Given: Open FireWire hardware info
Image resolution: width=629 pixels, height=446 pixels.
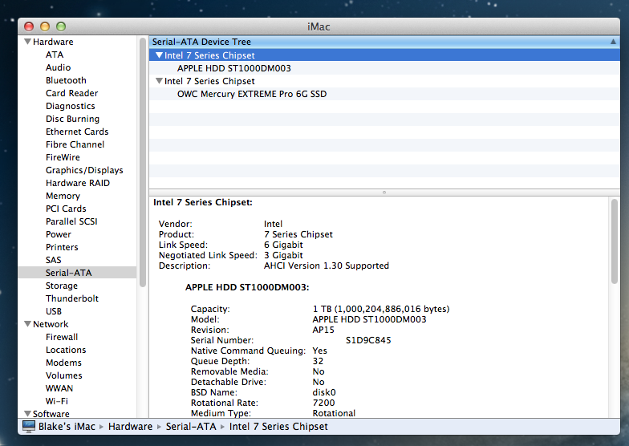Looking at the screenshot, I should [63, 157].
